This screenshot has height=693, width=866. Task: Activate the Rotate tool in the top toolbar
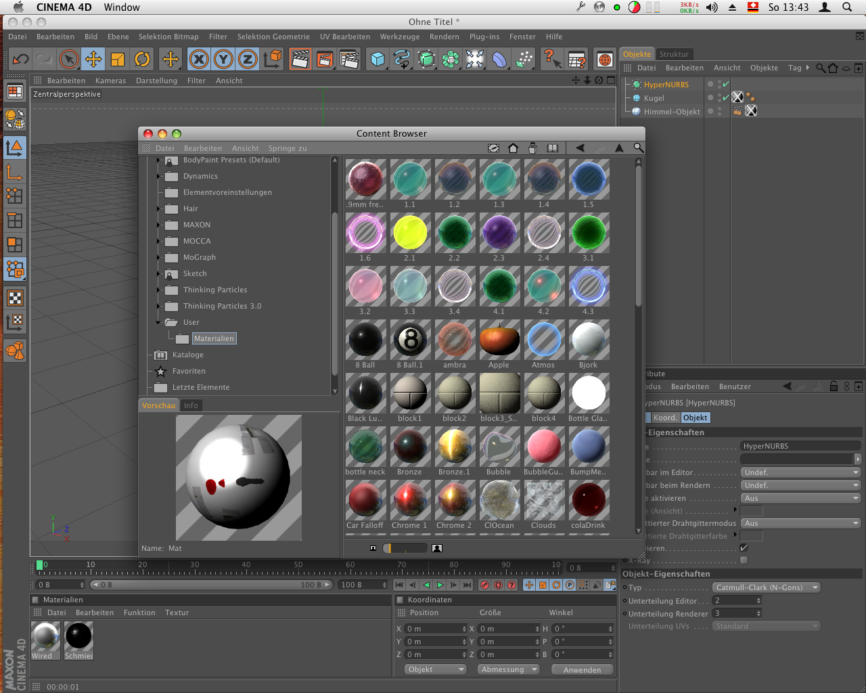(x=142, y=60)
